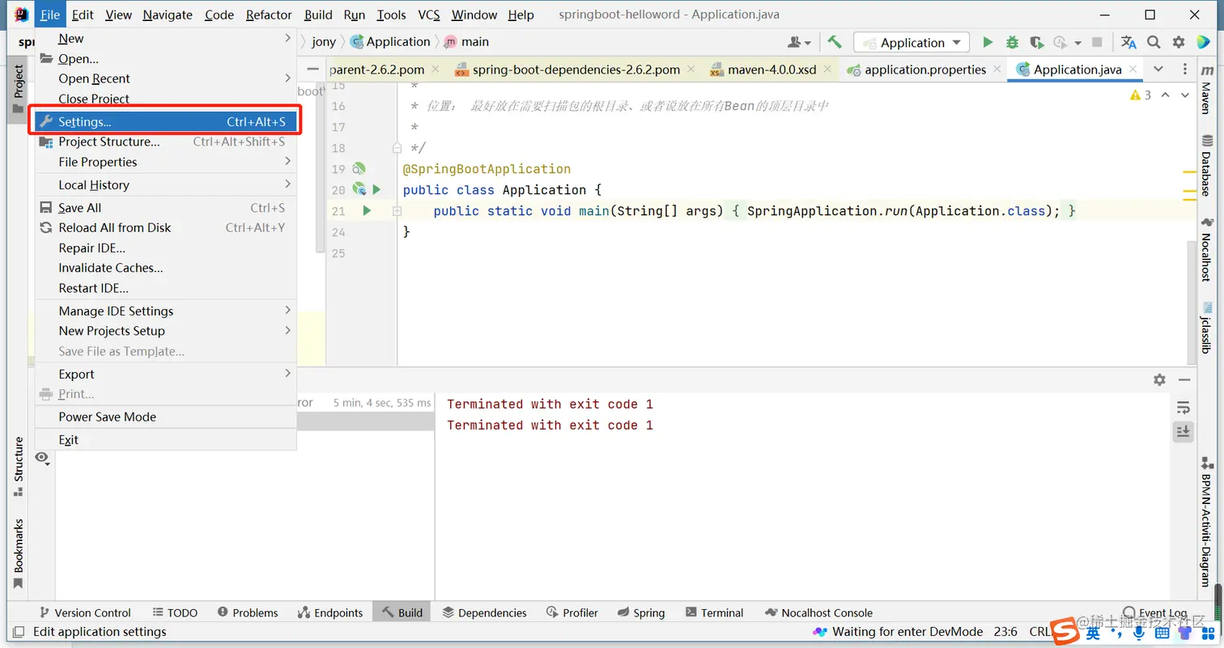The height and width of the screenshot is (648, 1224).
Task: Open the Maven side tool window
Action: [x=1206, y=90]
